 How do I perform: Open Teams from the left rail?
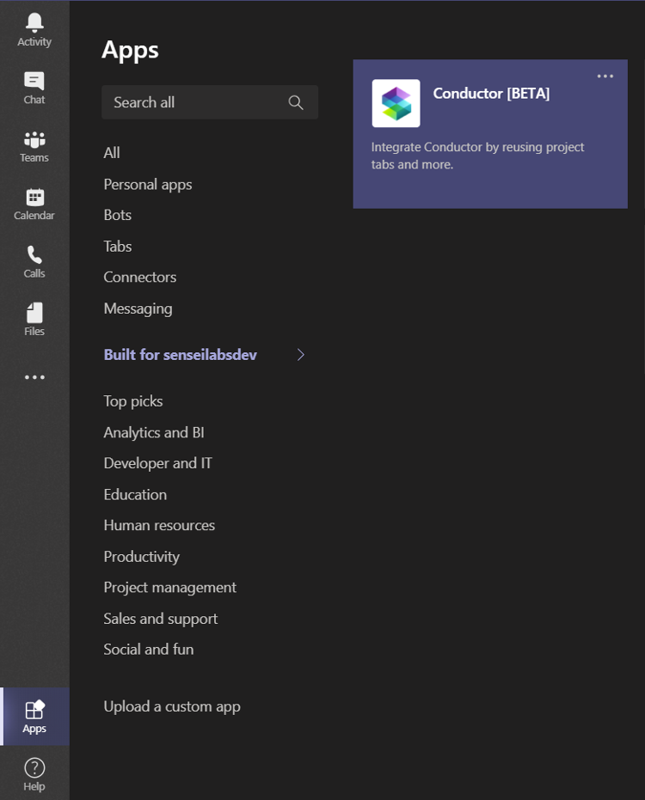point(34,139)
